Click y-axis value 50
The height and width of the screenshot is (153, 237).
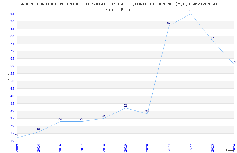click(12, 81)
